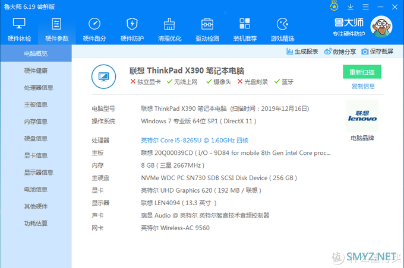The width and height of the screenshot is (404, 268).
Task: Select 内存信息 in sidebar
Action: point(36,122)
